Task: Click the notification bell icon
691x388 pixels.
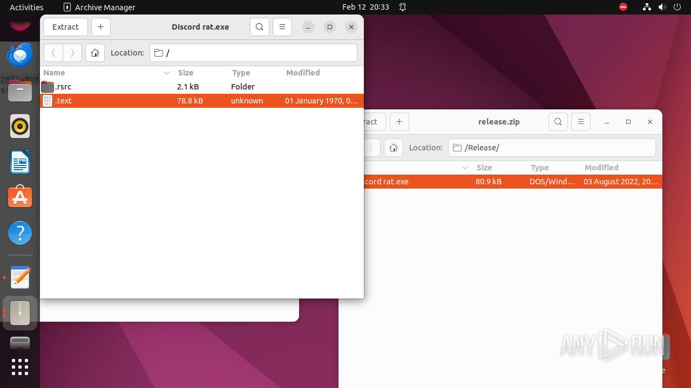Action: pyautogui.click(x=403, y=7)
